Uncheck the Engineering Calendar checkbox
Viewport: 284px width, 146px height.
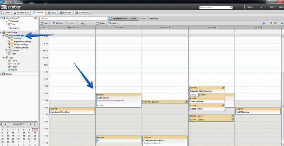coord(9,42)
